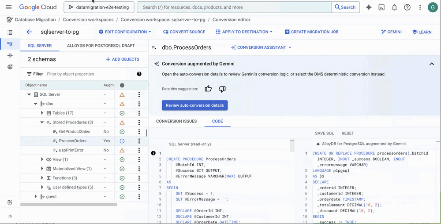Open the more menu for GetProductSales row

[139, 132]
